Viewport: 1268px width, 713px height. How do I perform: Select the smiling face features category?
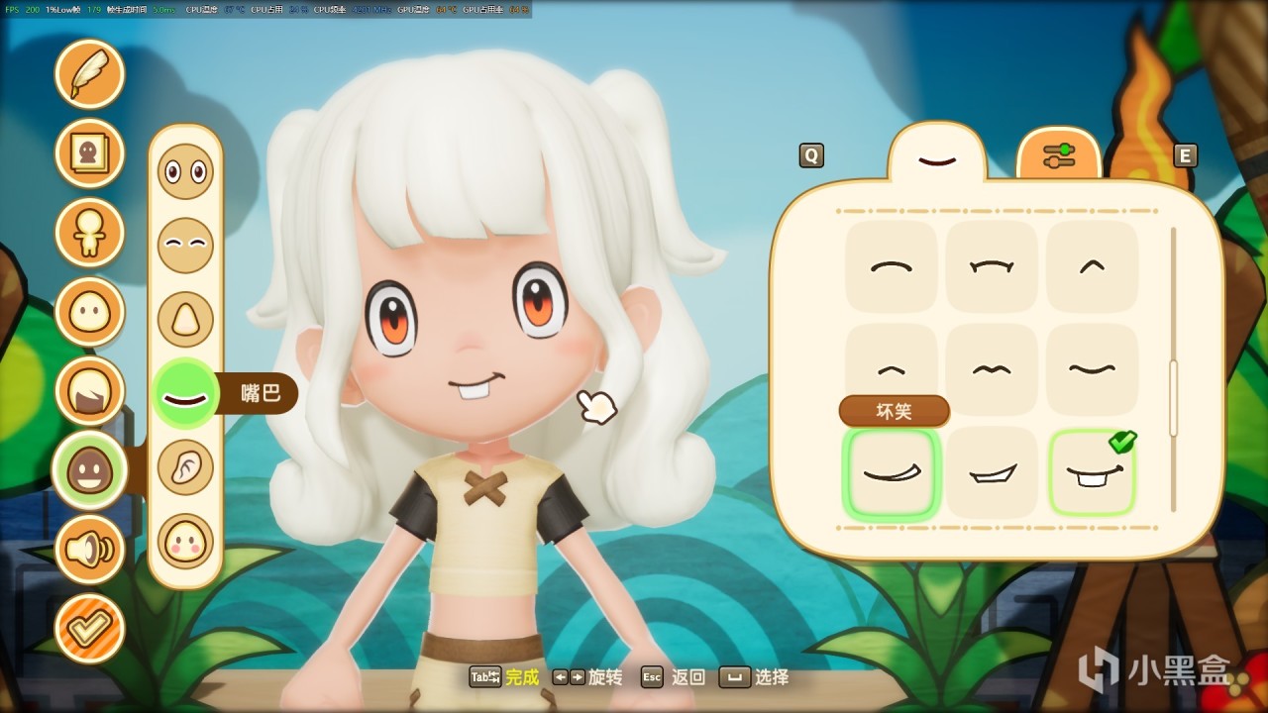click(90, 470)
